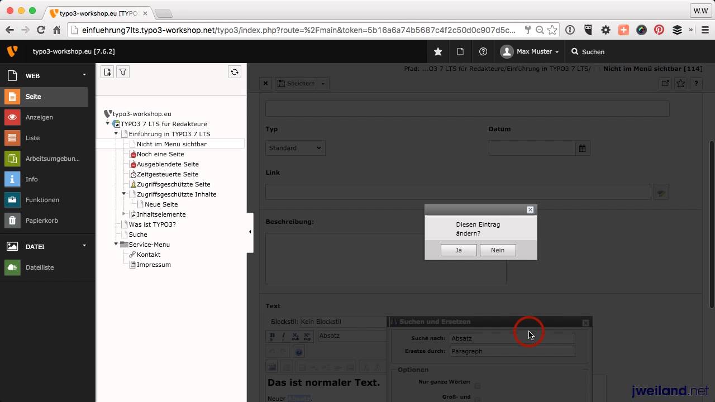This screenshot has width=715, height=402.
Task: Close the 'Suchen und Ersetzen' dialog
Action: tap(585, 323)
